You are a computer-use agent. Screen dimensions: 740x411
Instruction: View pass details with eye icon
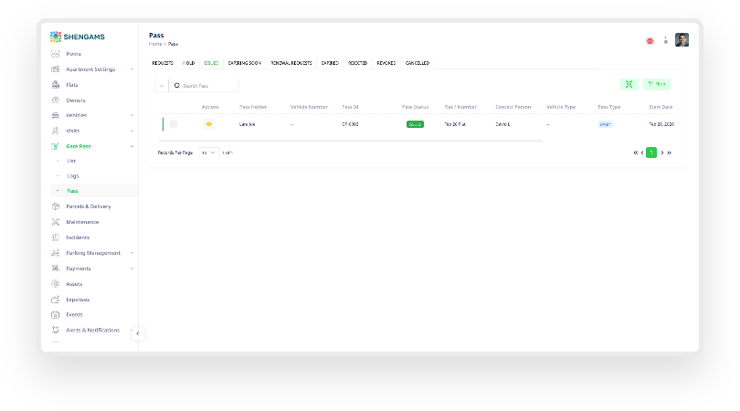208,124
